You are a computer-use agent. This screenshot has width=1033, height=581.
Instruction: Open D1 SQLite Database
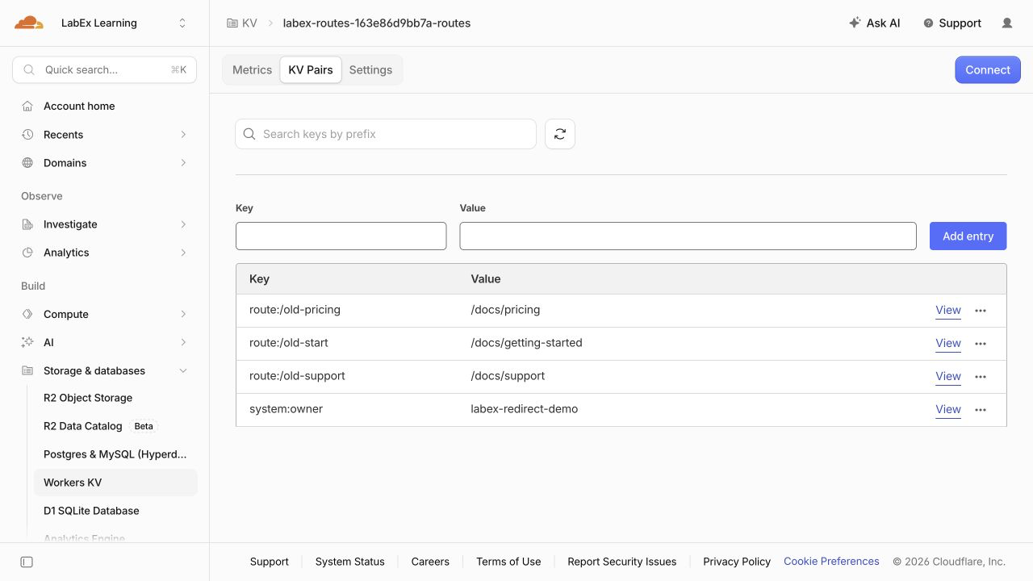click(91, 511)
